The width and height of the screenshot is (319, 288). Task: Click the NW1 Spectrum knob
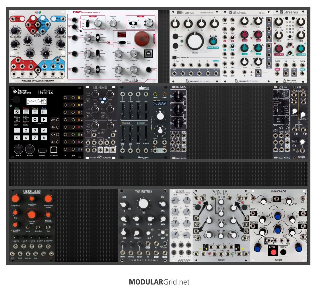[x=118, y=54]
